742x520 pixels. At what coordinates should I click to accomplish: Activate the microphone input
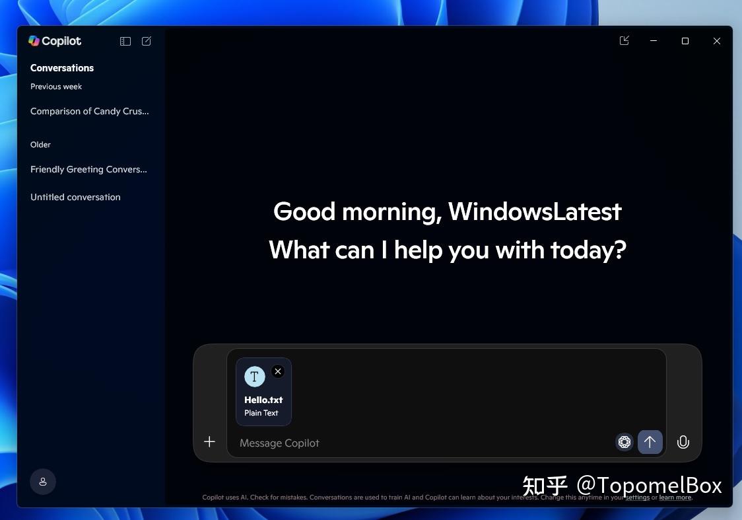tap(683, 441)
